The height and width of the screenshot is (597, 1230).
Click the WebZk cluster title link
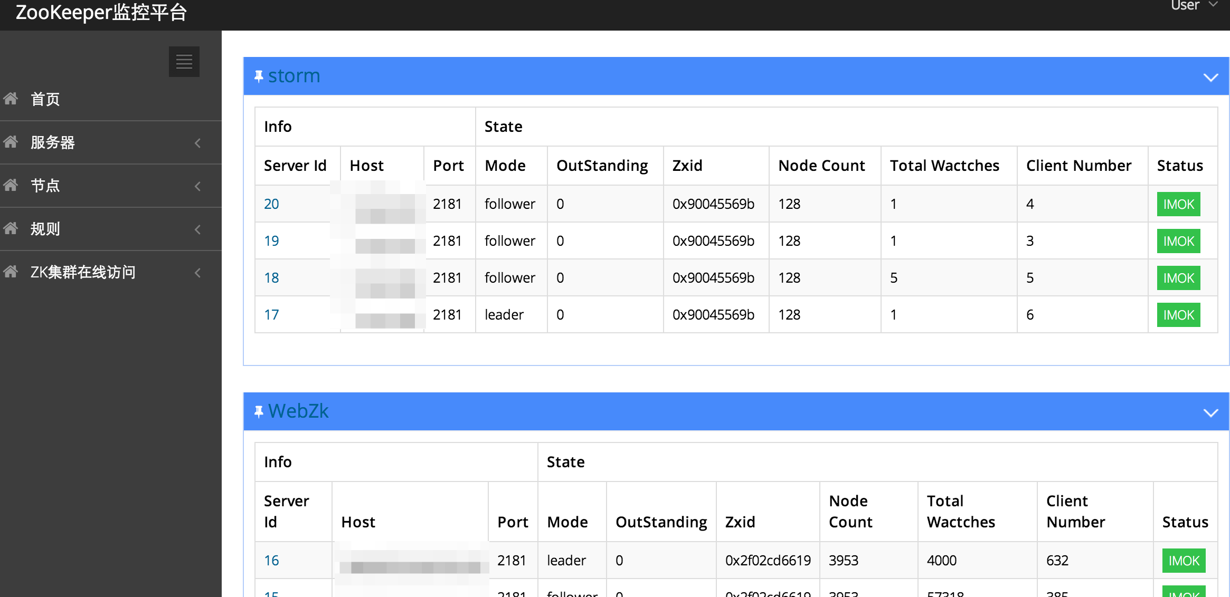(298, 411)
